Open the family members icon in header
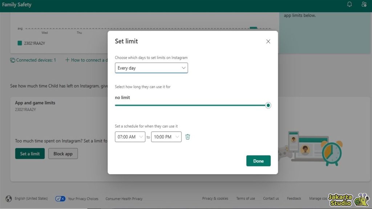The width and height of the screenshot is (372, 209). (x=364, y=4)
